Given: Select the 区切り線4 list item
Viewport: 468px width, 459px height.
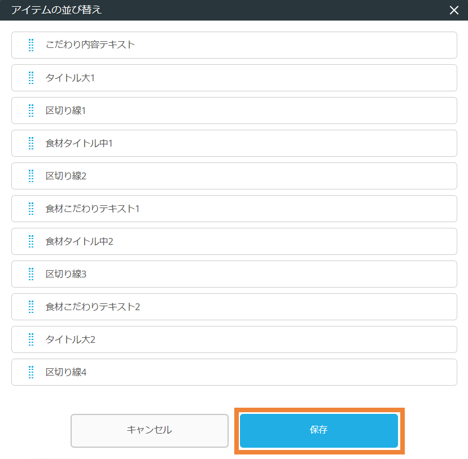Looking at the screenshot, I should coord(234,372).
